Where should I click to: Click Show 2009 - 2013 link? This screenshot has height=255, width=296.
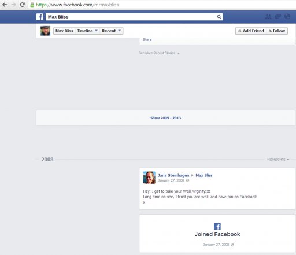(x=165, y=118)
